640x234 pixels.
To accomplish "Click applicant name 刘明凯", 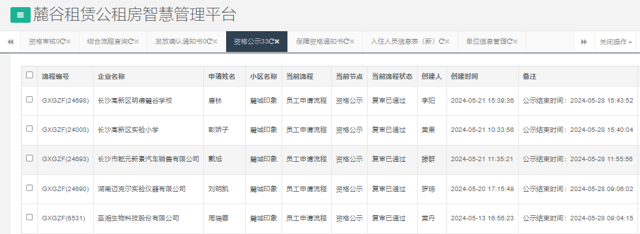I will coord(218,189).
